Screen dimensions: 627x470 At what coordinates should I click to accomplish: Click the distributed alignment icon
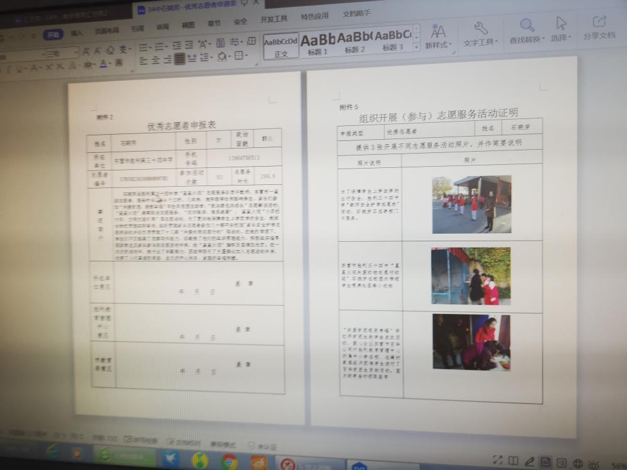point(192,58)
